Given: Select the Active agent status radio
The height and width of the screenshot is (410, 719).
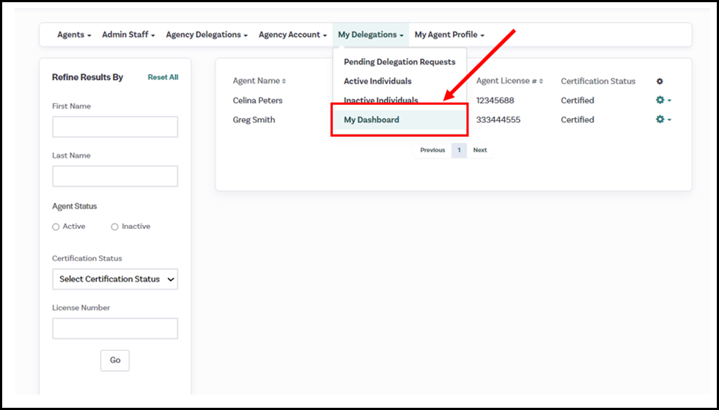Looking at the screenshot, I should tap(56, 227).
